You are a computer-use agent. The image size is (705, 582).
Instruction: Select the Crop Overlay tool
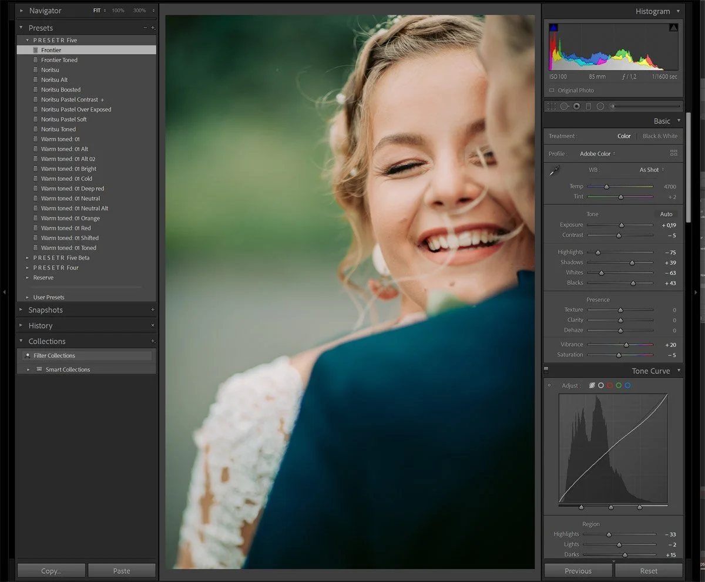pyautogui.click(x=551, y=106)
